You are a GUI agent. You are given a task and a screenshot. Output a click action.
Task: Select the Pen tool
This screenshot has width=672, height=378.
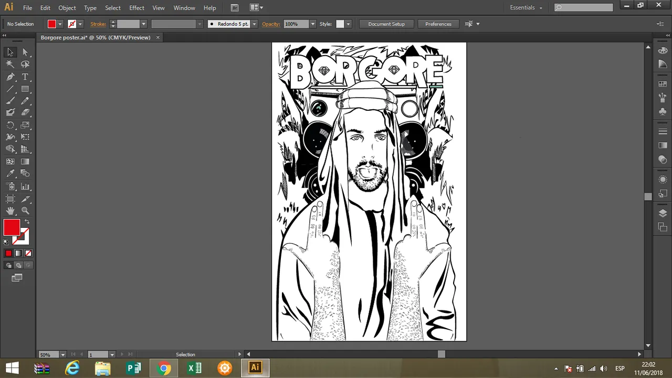pyautogui.click(x=10, y=77)
